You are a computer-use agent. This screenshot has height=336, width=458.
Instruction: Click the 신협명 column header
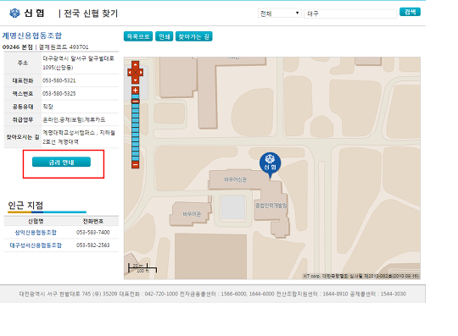[x=36, y=221]
